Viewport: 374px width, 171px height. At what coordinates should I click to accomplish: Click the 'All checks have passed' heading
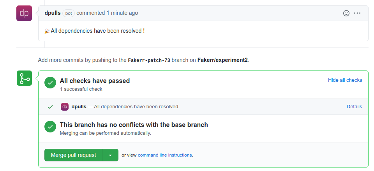(95, 81)
